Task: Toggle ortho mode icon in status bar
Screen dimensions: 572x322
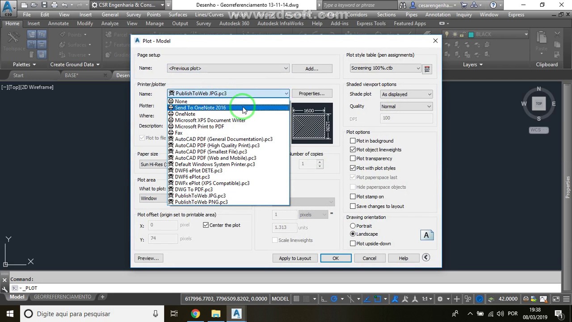Action: (x=324, y=299)
